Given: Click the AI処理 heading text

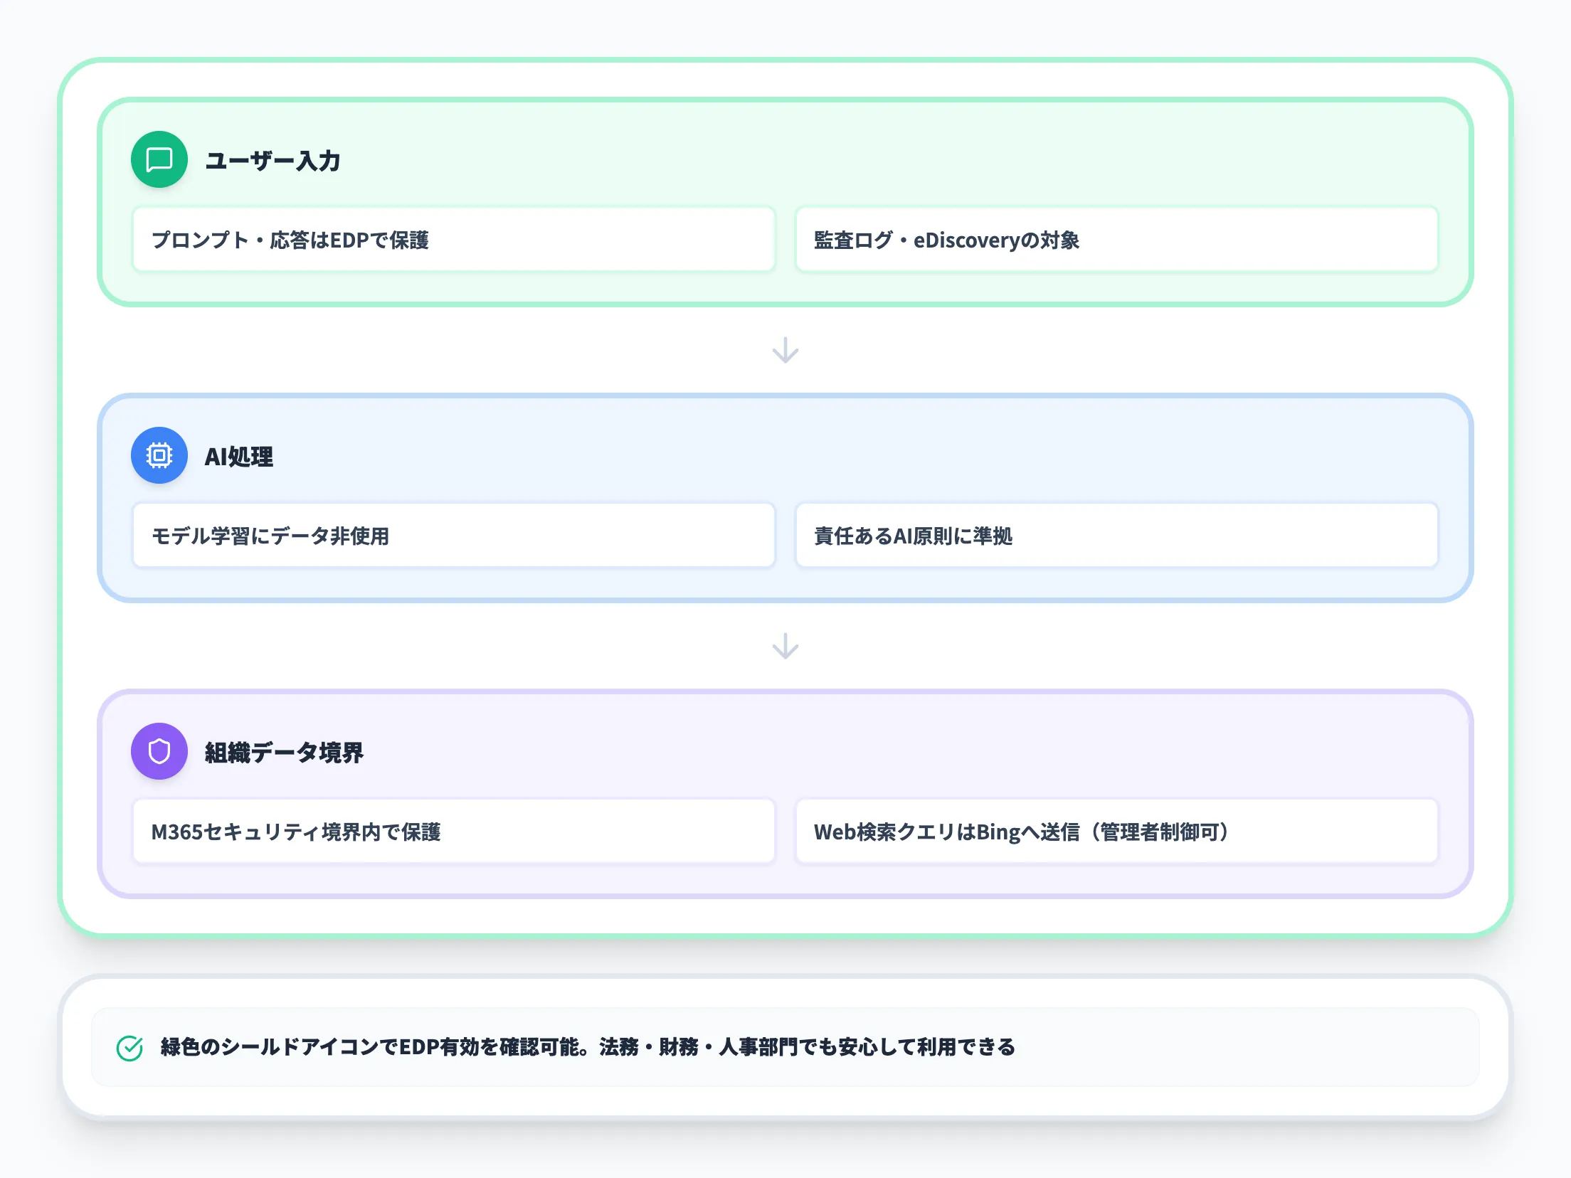Looking at the screenshot, I should click(x=239, y=457).
